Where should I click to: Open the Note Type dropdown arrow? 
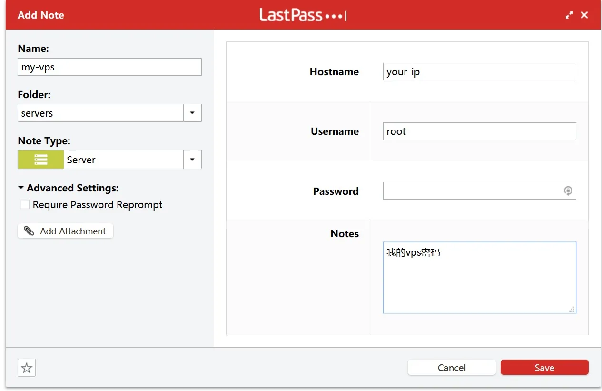click(x=192, y=160)
